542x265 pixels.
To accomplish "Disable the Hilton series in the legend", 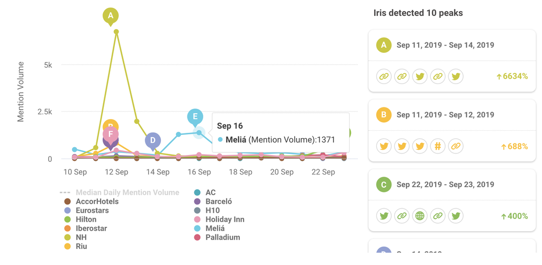I will click(86, 220).
